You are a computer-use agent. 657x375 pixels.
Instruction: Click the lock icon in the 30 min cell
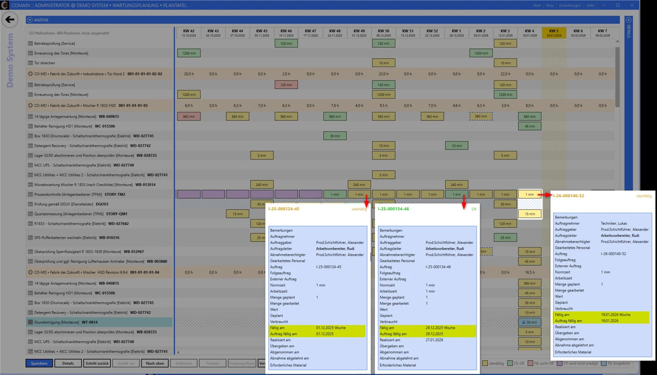click(x=523, y=322)
